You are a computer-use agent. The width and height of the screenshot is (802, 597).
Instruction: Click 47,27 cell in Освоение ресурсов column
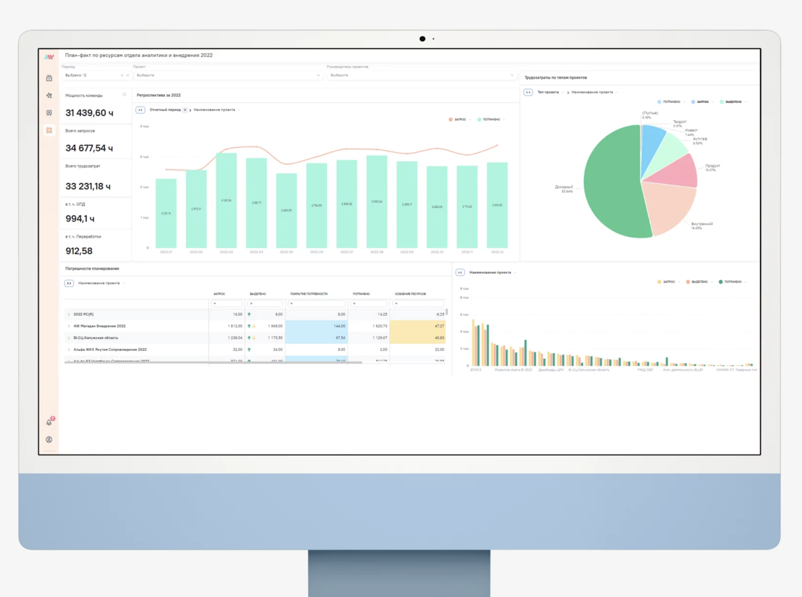click(x=418, y=326)
